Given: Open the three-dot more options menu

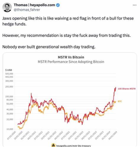Looking at the screenshot, I should (135, 5).
